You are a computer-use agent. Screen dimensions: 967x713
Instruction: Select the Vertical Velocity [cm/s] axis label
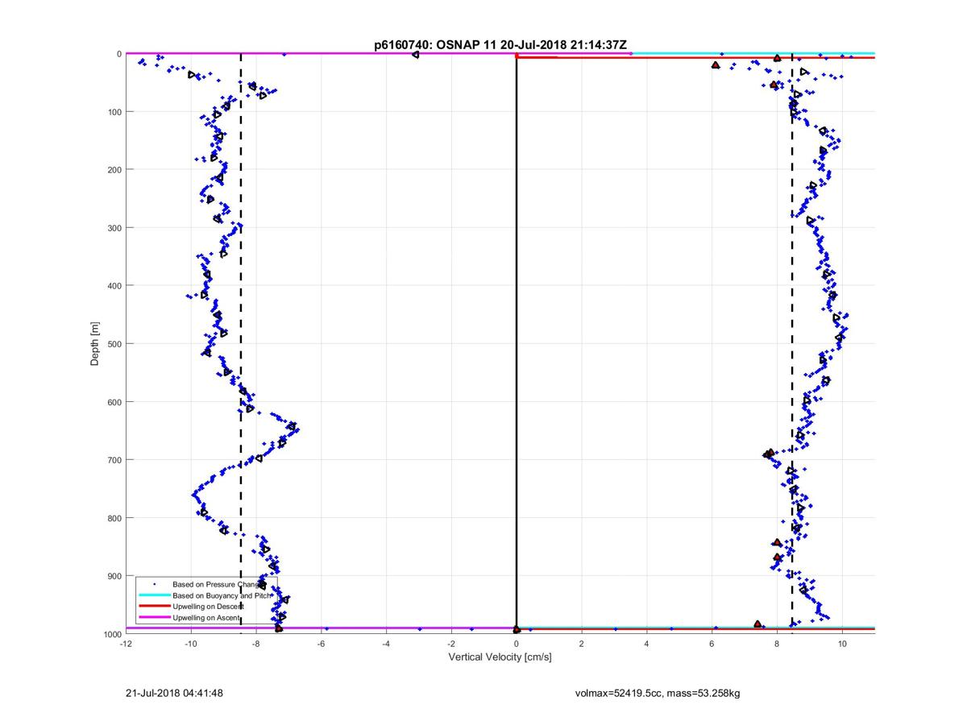pos(500,657)
